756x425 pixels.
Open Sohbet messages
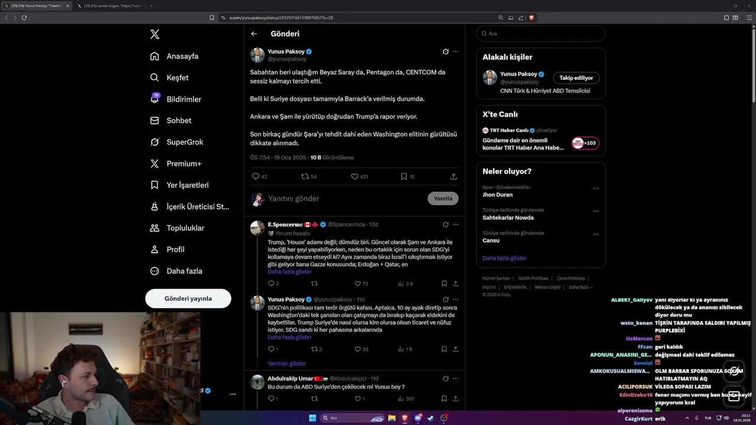coord(171,120)
